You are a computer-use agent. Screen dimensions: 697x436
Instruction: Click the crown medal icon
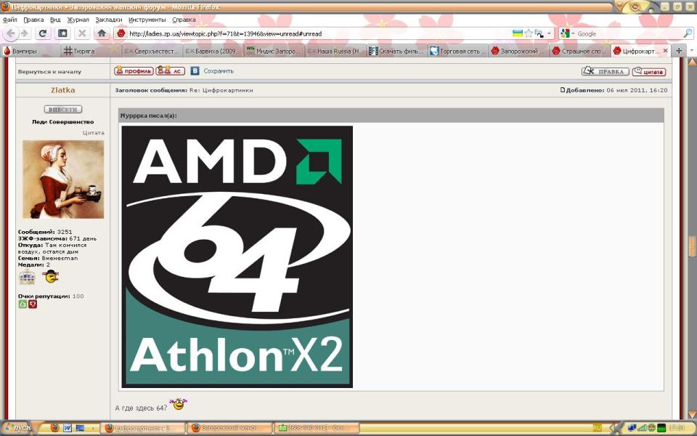(27, 277)
